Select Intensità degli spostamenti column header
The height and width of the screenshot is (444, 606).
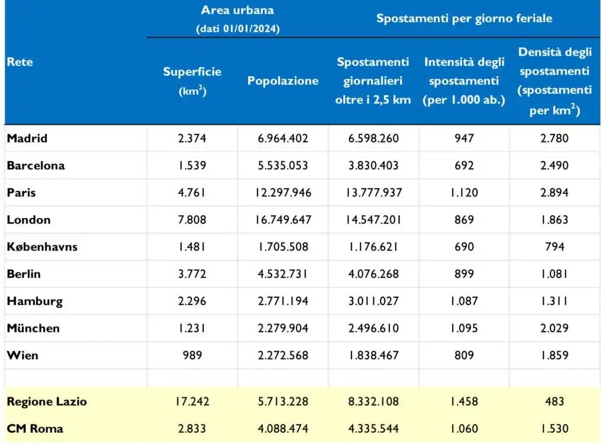[x=464, y=81]
